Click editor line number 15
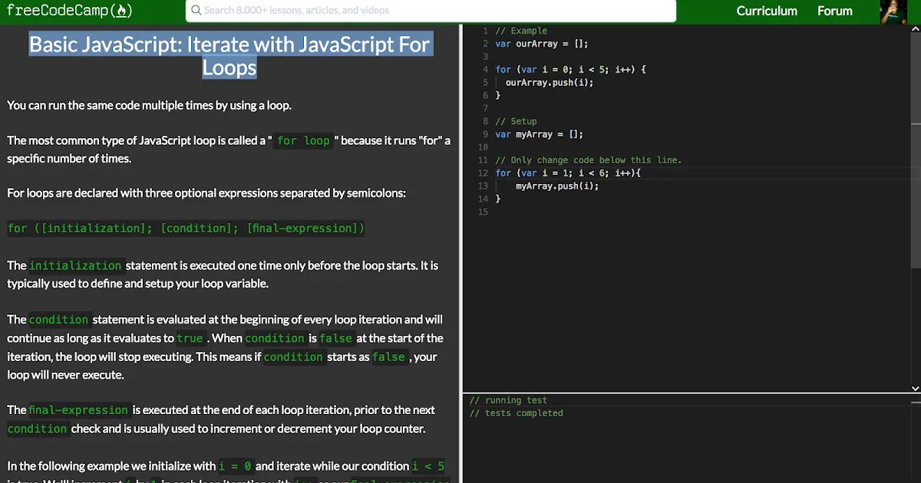 (x=483, y=212)
